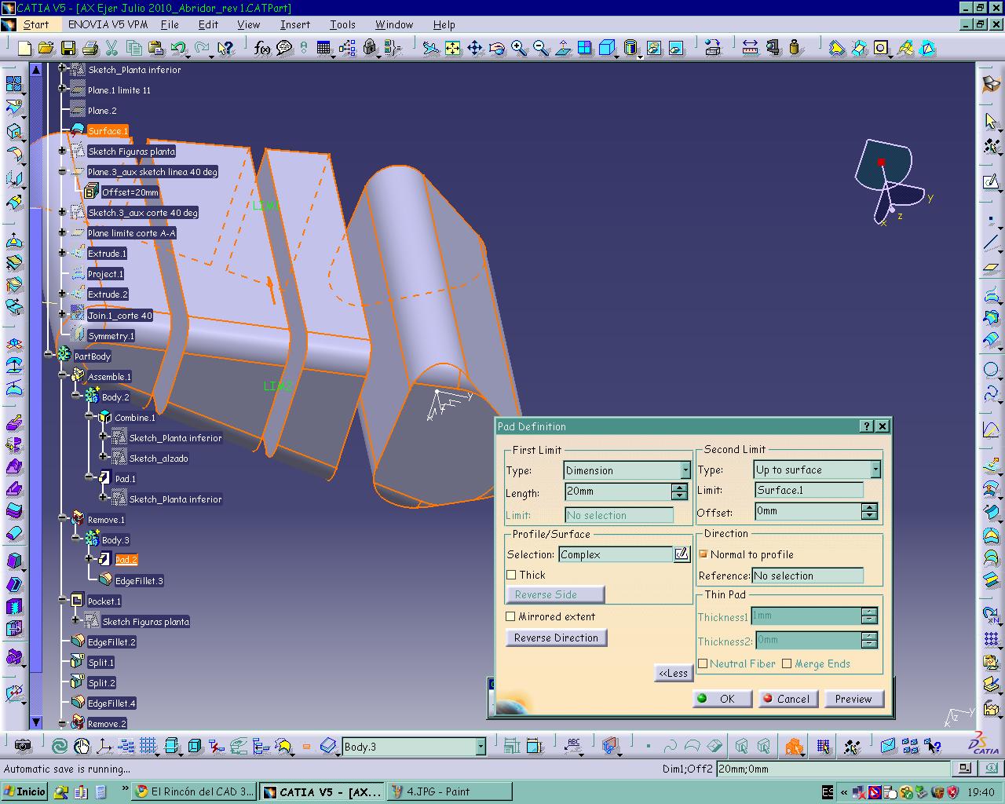
Task: Click the Save icon in toolbar
Action: 68,49
